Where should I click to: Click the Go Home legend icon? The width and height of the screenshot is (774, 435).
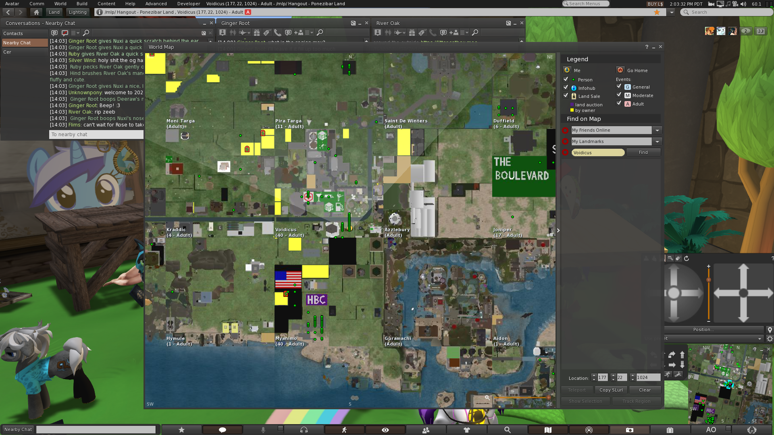click(620, 70)
